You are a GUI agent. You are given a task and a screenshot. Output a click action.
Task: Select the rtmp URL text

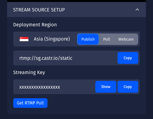click(x=46, y=58)
